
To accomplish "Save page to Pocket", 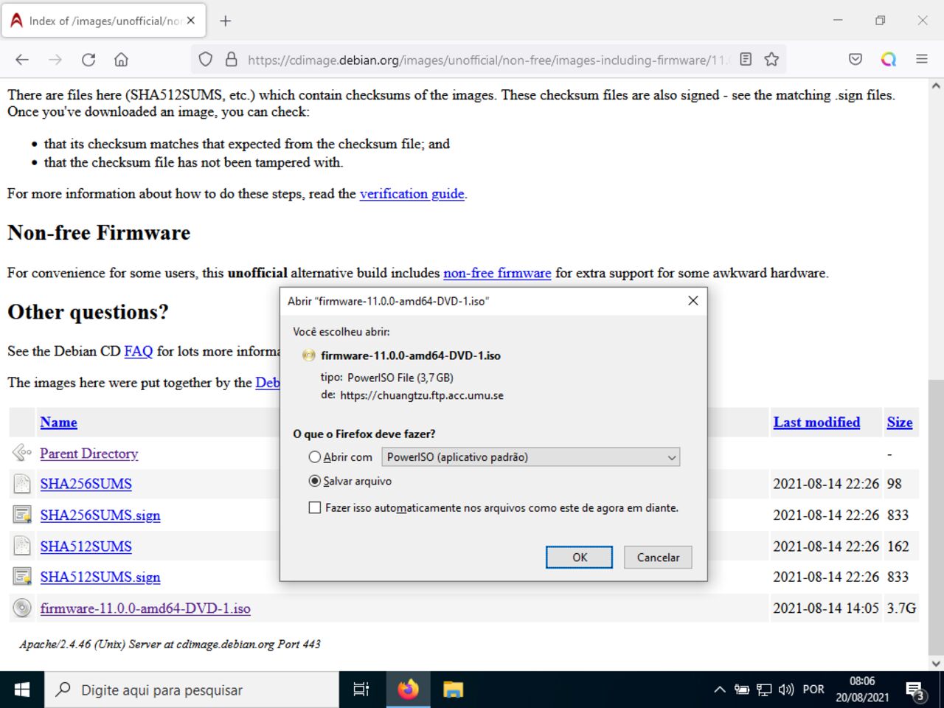I will pos(855,60).
